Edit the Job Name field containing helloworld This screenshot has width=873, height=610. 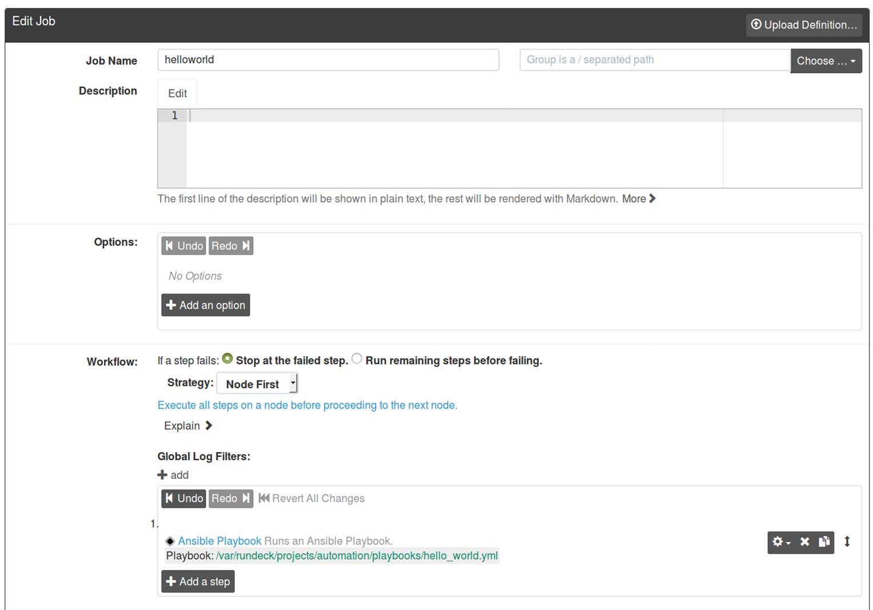point(328,60)
